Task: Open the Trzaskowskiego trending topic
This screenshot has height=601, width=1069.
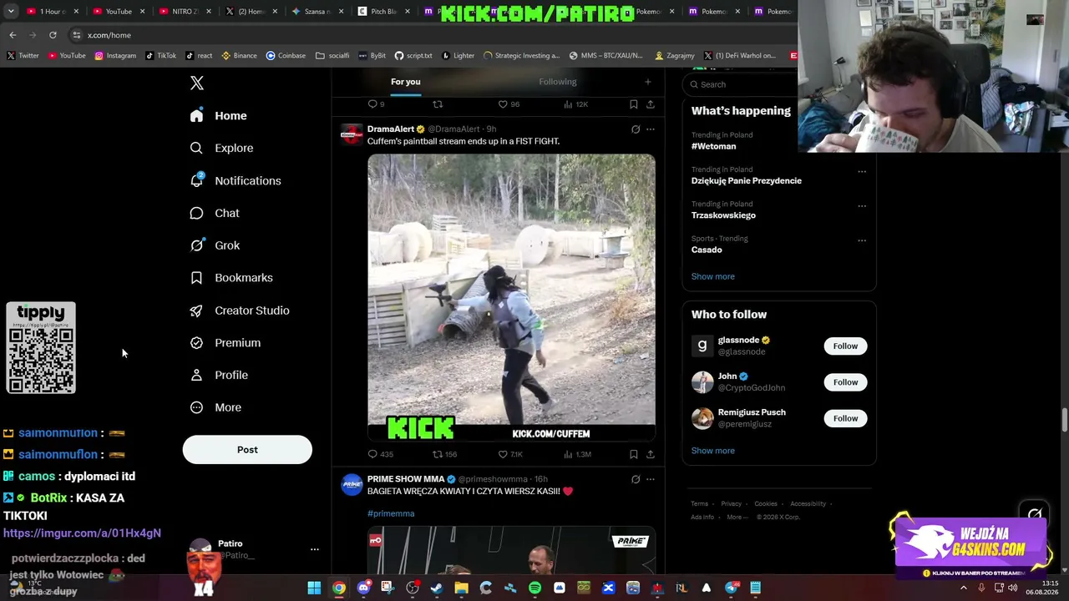Action: coord(723,215)
